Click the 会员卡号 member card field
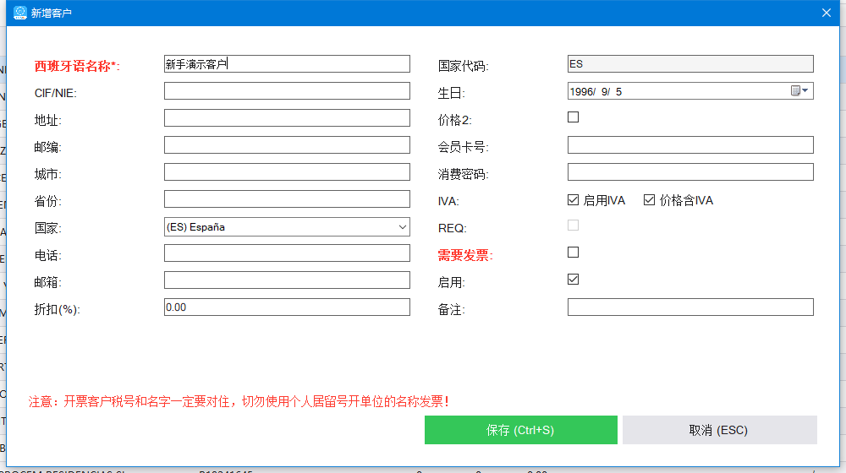 click(x=690, y=145)
